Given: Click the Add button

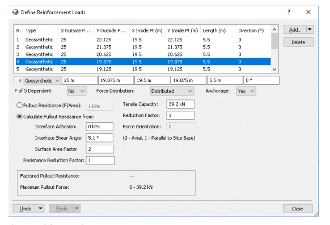Looking at the screenshot, I should pos(295,30).
